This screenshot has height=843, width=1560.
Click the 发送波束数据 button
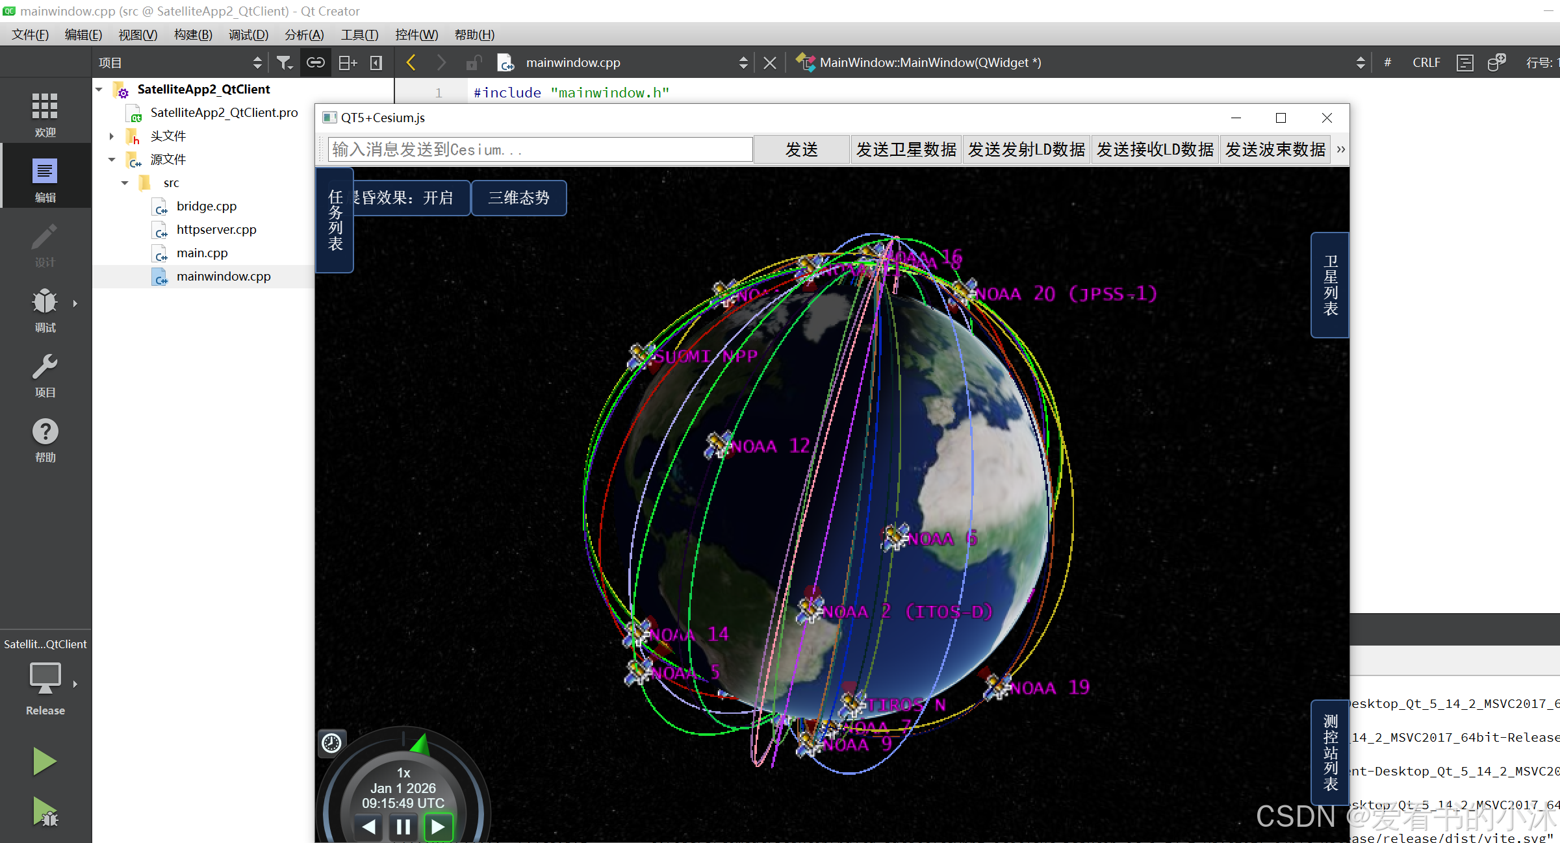tap(1275, 149)
